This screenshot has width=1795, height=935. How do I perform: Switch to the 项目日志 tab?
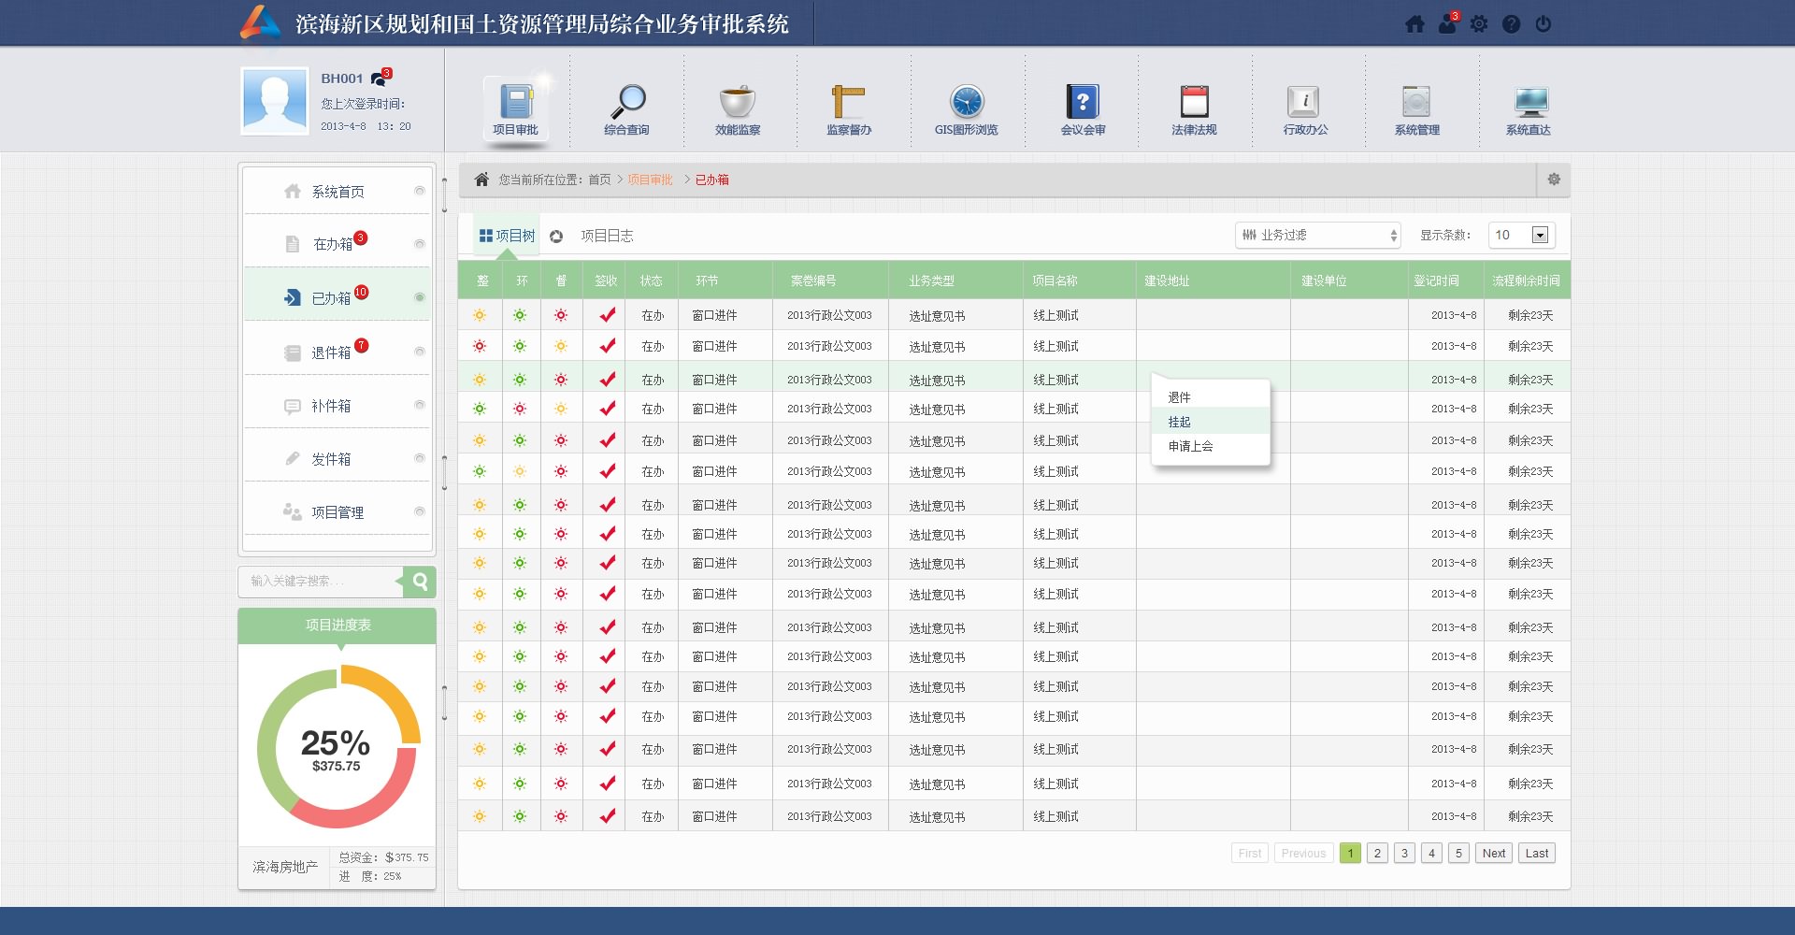(x=607, y=237)
